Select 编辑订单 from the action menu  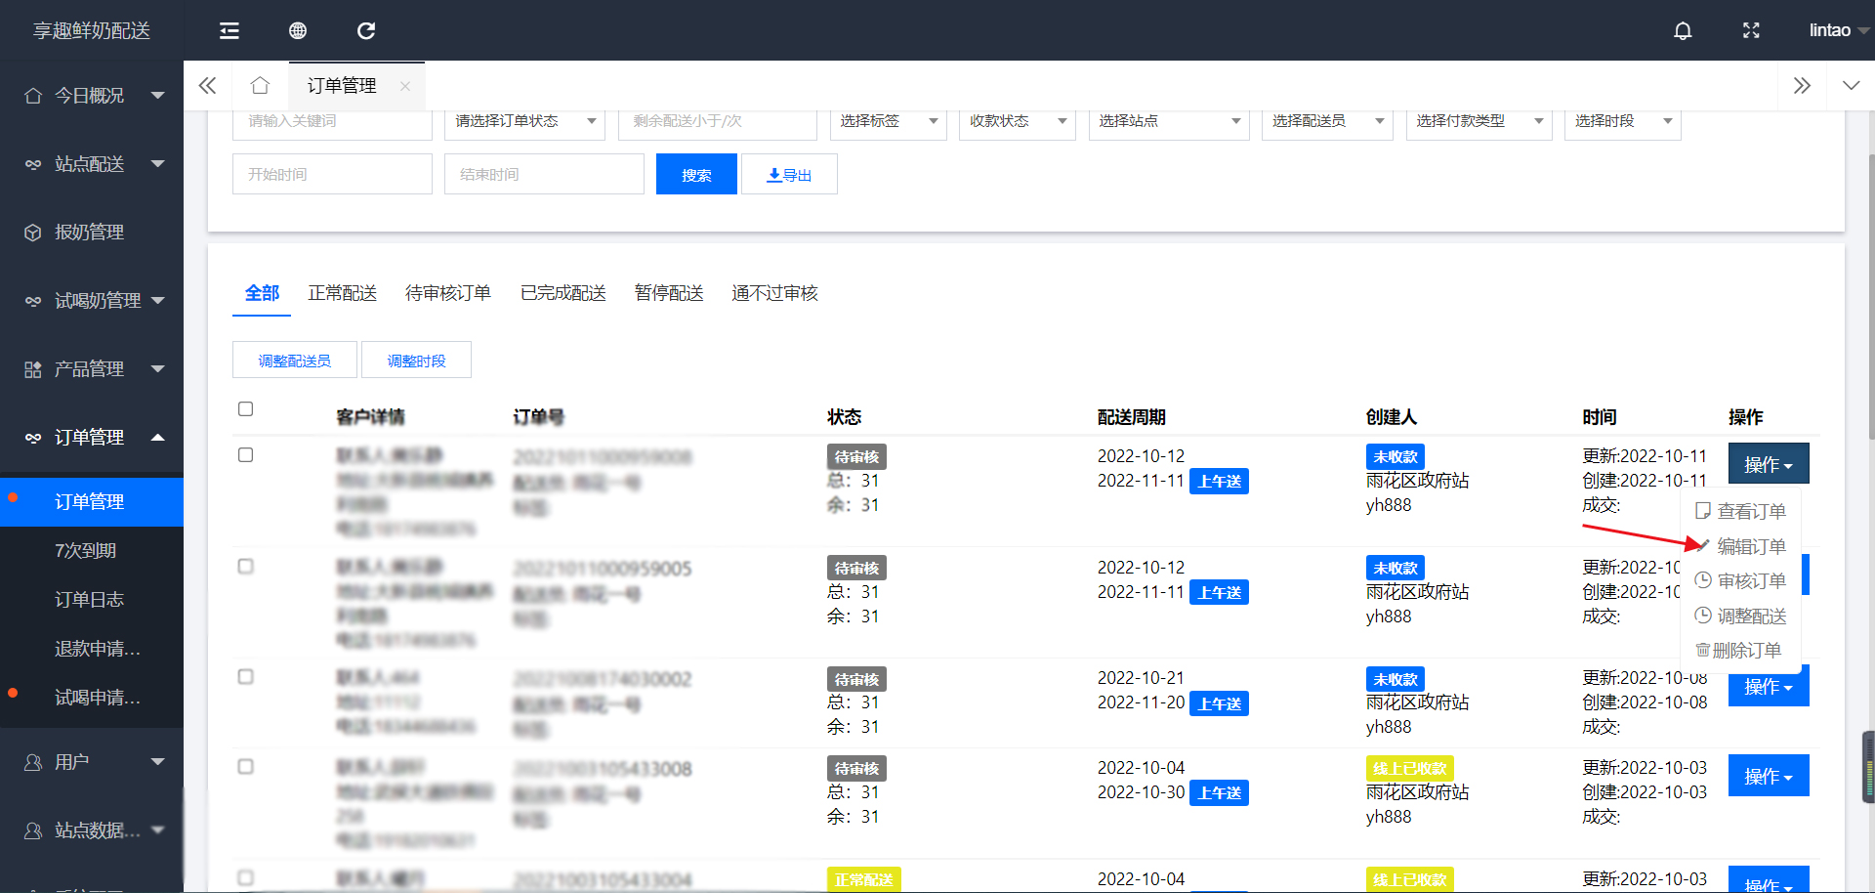(1750, 546)
